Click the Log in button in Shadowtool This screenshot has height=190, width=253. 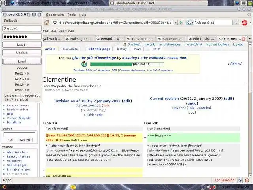point(22,44)
